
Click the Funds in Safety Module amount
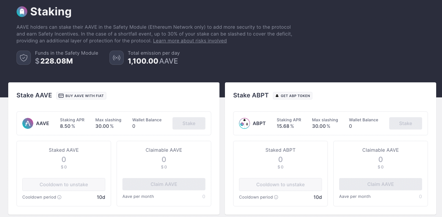[x=54, y=61]
